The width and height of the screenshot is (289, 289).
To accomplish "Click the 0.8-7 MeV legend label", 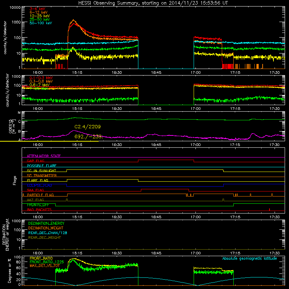I will pos(39,85).
